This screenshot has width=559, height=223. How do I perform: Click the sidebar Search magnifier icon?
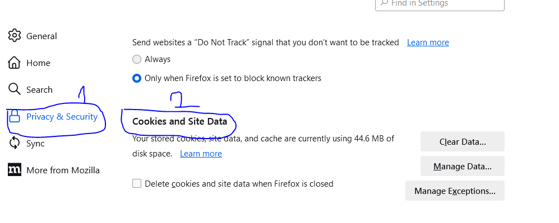[14, 89]
